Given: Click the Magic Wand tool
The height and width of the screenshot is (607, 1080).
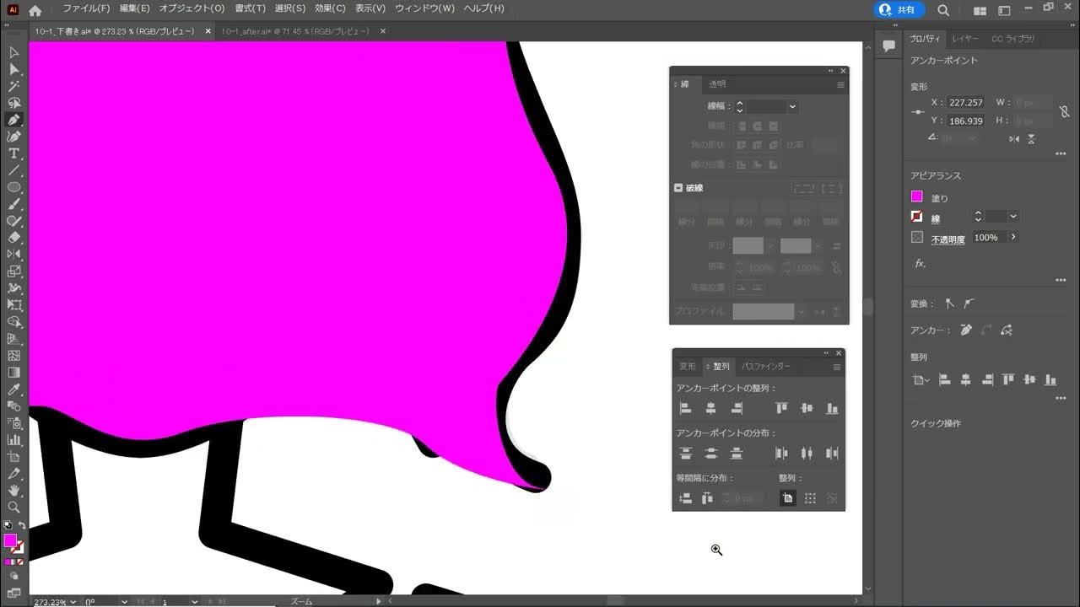Looking at the screenshot, I should click(x=13, y=86).
